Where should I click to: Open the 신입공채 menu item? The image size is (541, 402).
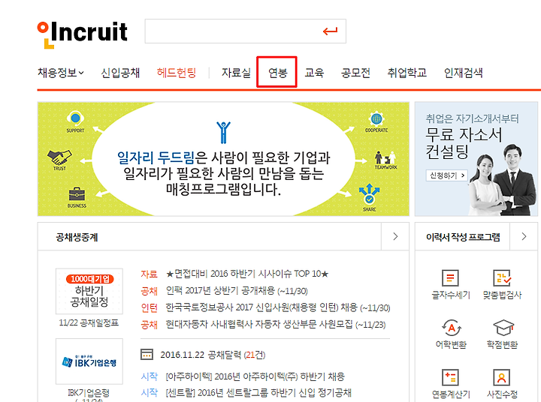(120, 73)
